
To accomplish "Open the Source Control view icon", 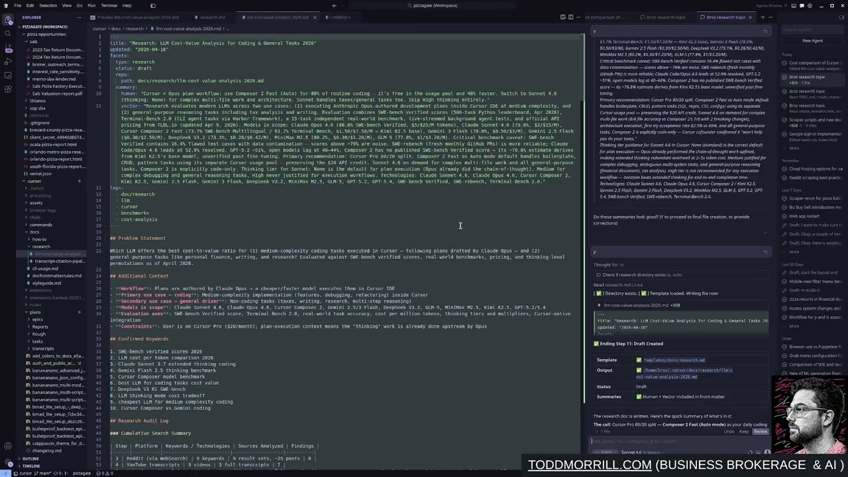I will (9, 49).
